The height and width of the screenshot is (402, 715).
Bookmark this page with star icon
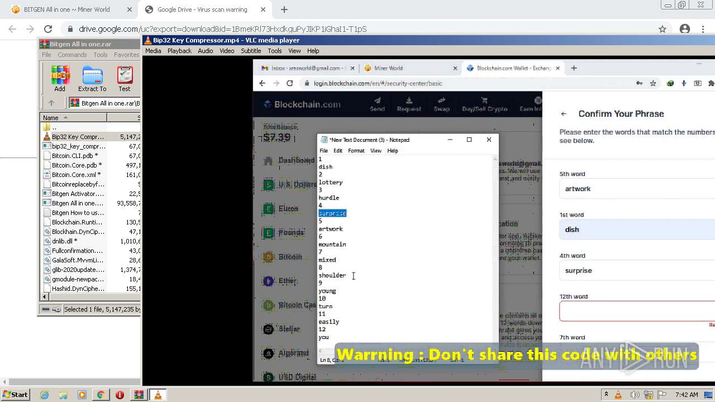[x=662, y=29]
